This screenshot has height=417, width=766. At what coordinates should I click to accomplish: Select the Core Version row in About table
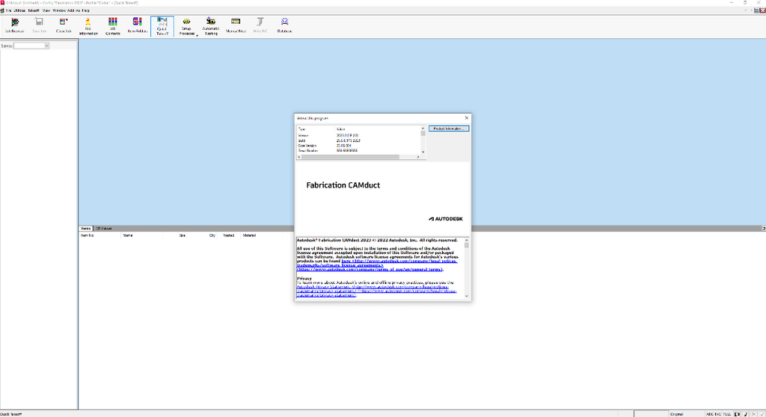(x=358, y=146)
